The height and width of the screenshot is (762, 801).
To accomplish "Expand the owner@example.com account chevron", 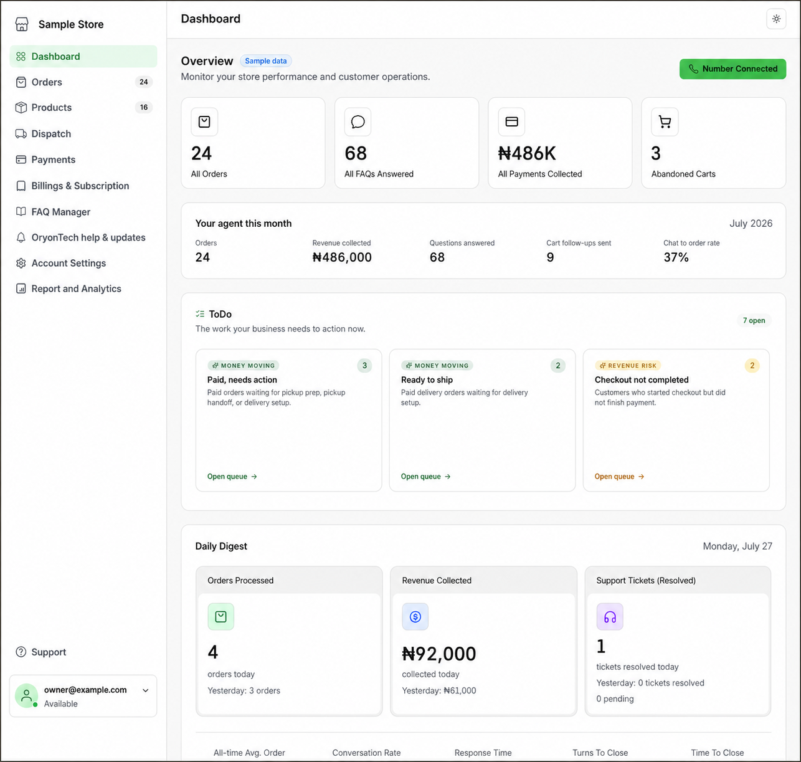I will click(145, 690).
